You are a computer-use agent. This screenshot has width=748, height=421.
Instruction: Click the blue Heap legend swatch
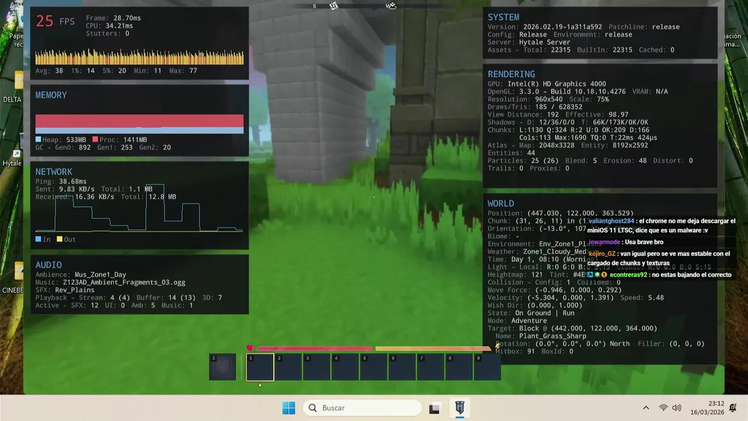(38, 140)
